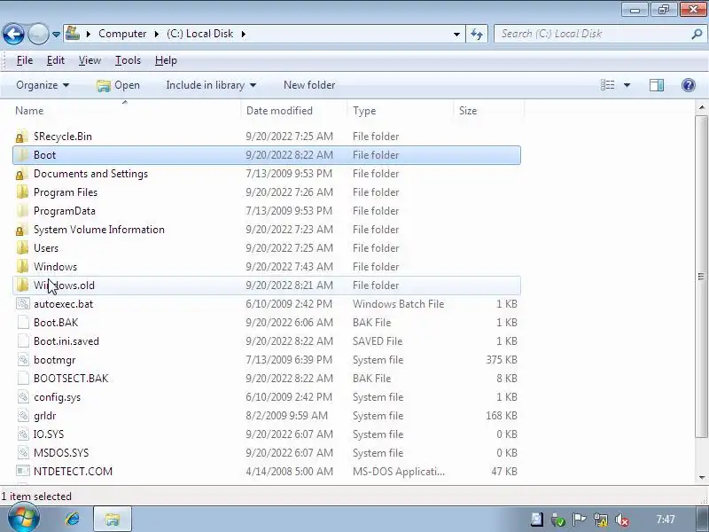Select the grldr file name
The width and height of the screenshot is (709, 532).
click(45, 416)
